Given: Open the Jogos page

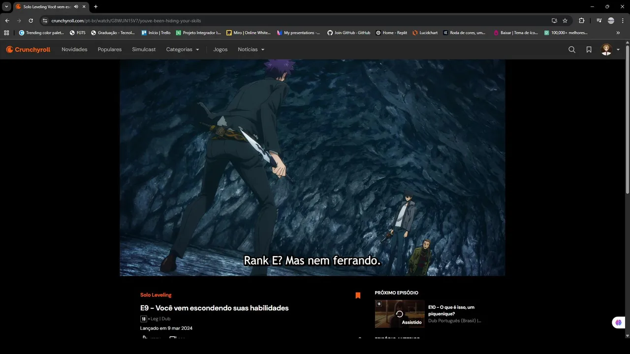Looking at the screenshot, I should click(220, 50).
